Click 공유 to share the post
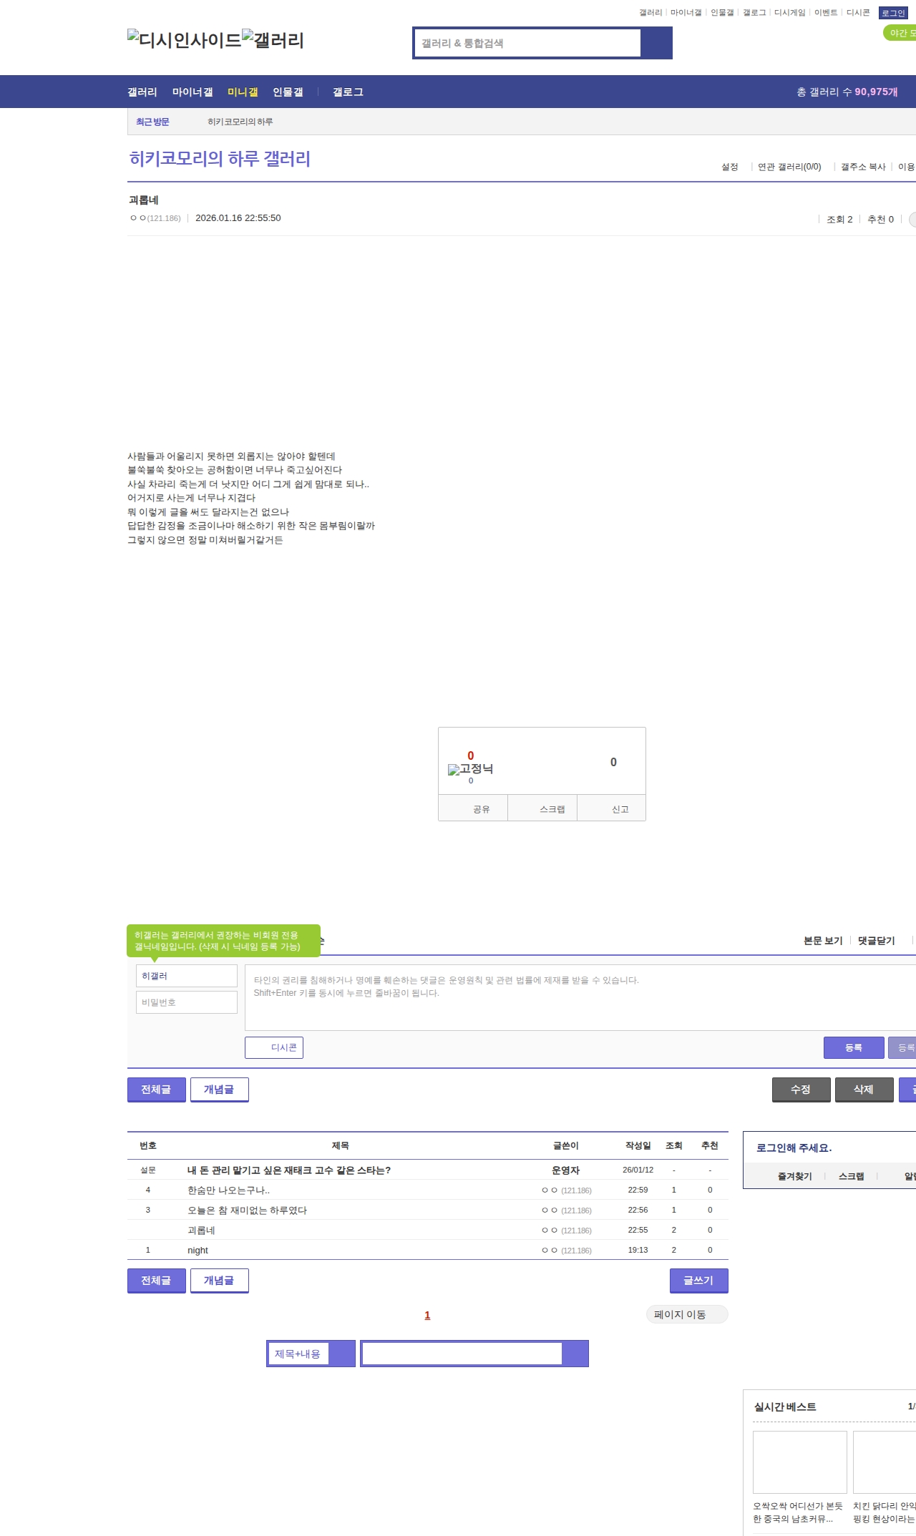Screen dimensions: 916x1536 (x=473, y=808)
